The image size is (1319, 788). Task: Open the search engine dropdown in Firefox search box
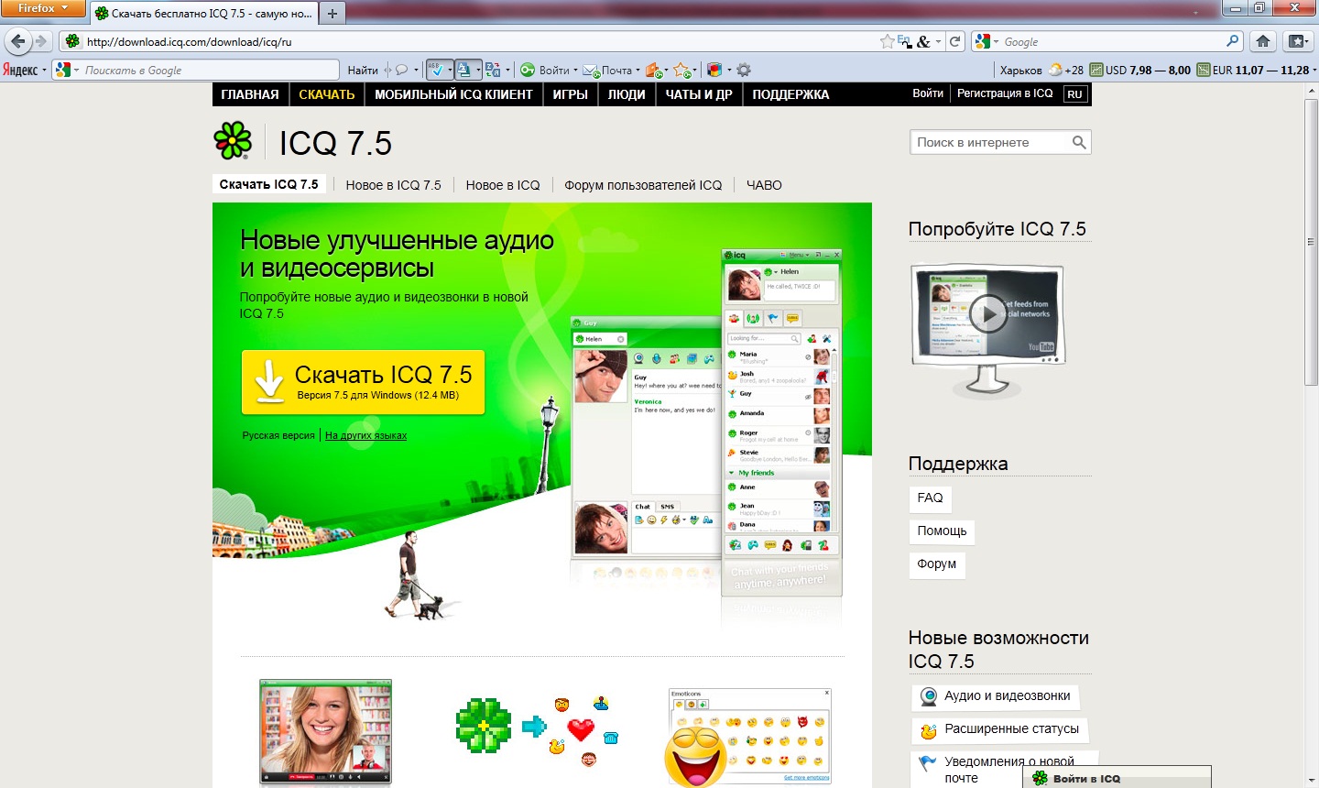click(x=997, y=42)
